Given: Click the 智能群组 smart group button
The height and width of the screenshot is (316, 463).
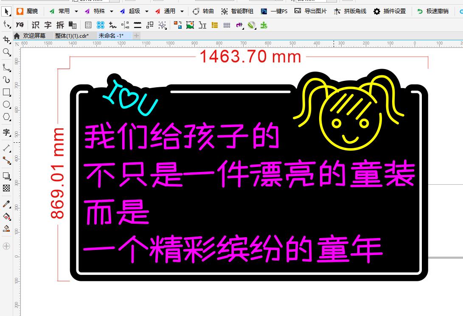Looking at the screenshot, I should (237, 11).
